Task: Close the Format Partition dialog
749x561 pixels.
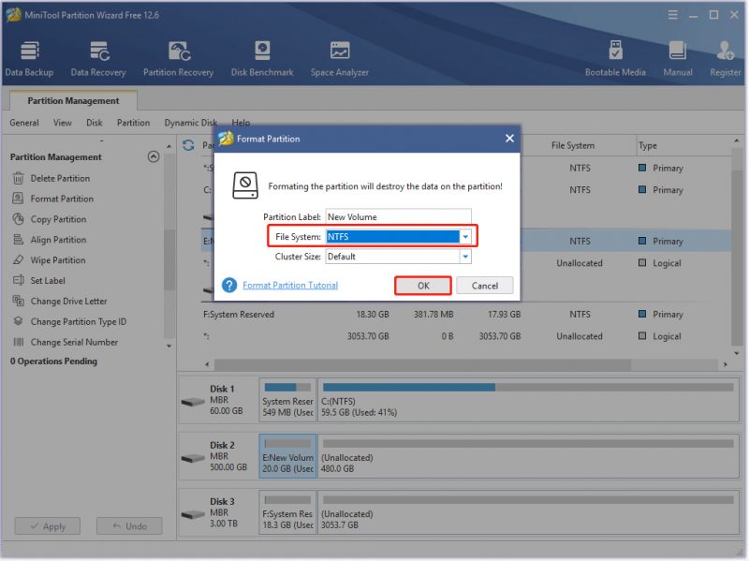Action: click(509, 139)
